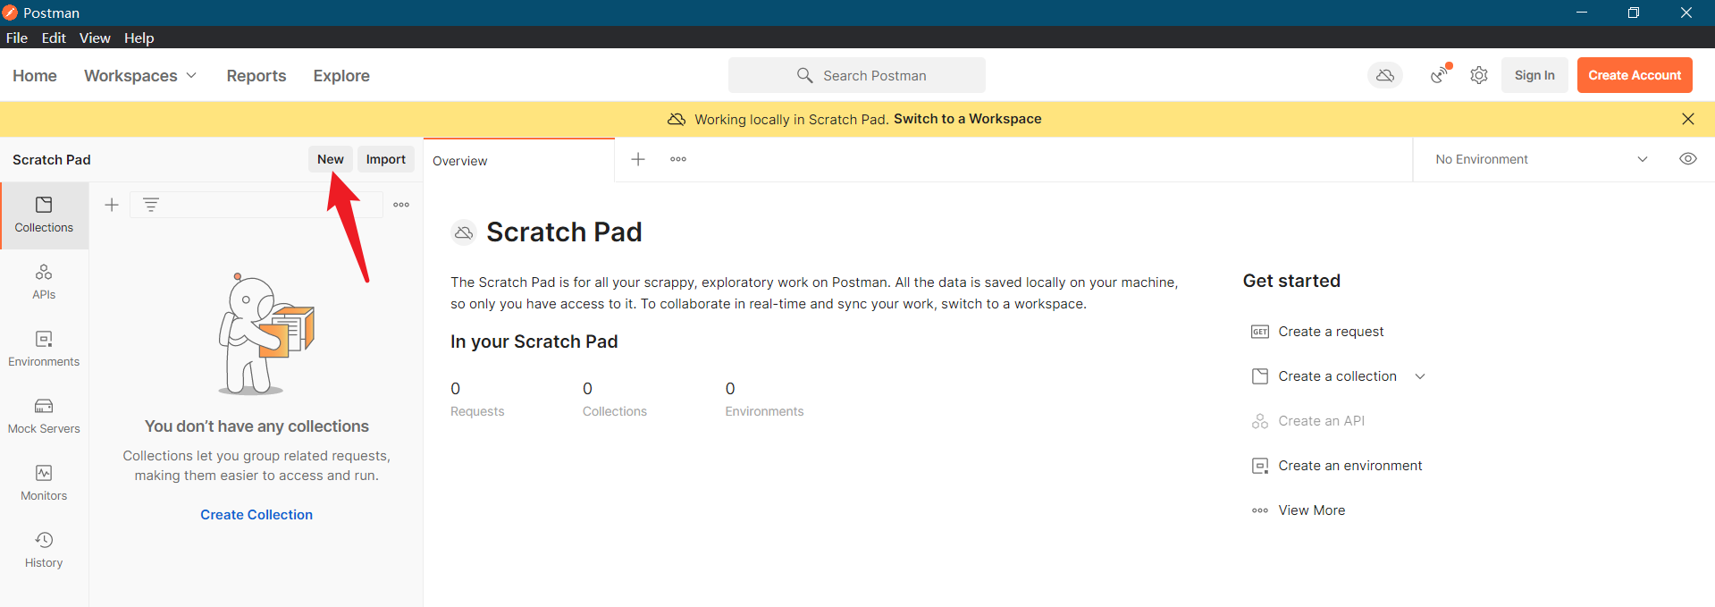Image resolution: width=1715 pixels, height=607 pixels.
Task: Click Create a collection link
Action: [1337, 376]
